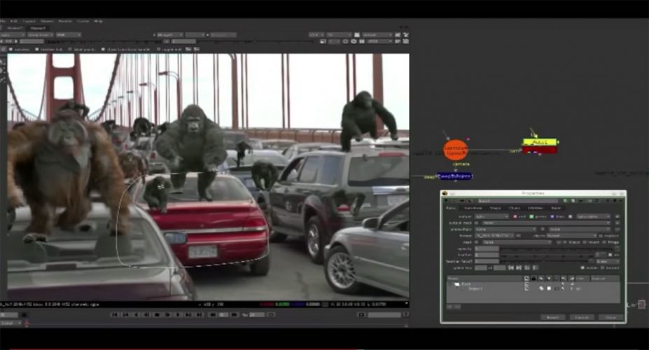Open the Edit menu
The image size is (649, 350).
click(x=14, y=21)
